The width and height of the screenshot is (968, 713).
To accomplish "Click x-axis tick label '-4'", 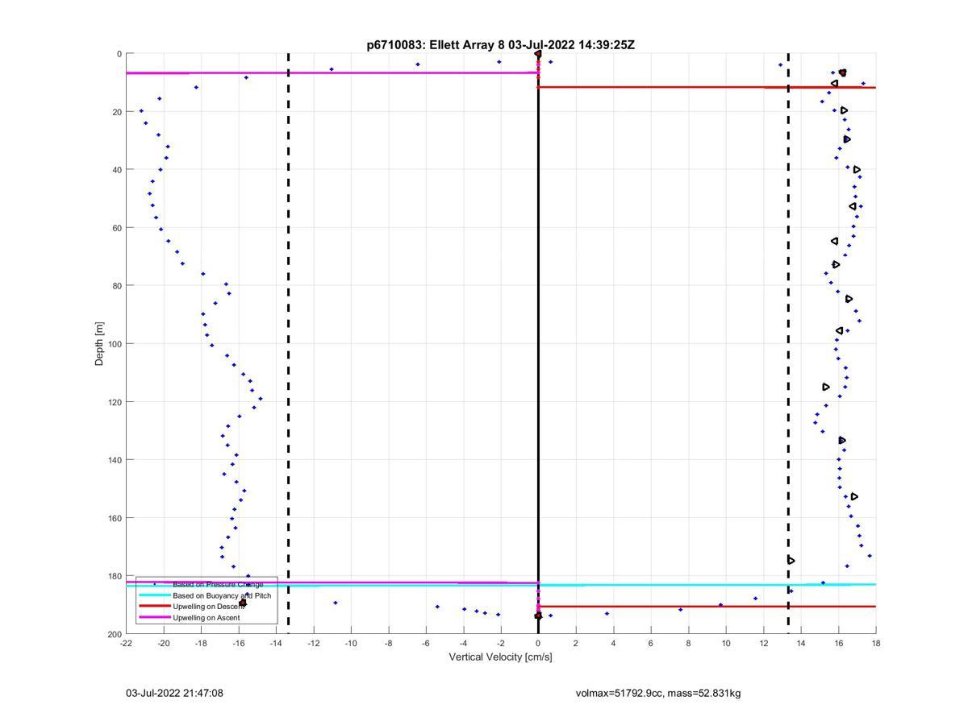I will [x=463, y=643].
